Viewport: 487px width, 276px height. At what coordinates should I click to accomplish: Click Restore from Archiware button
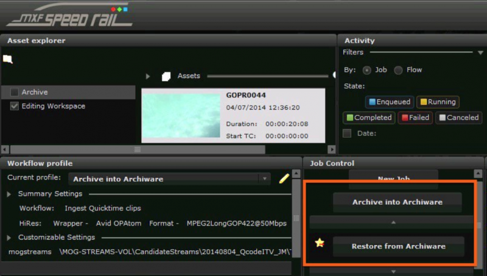[x=399, y=246]
